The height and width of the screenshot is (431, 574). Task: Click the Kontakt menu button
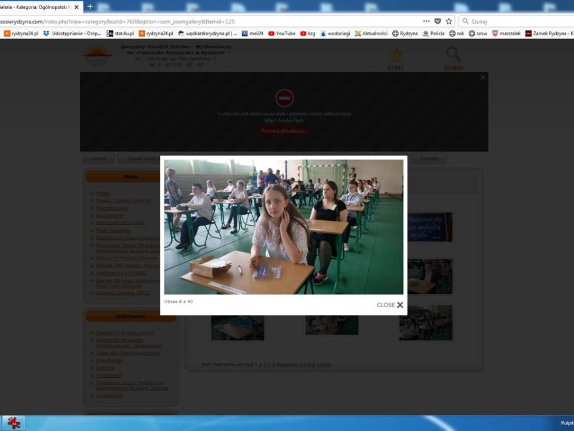(x=428, y=159)
